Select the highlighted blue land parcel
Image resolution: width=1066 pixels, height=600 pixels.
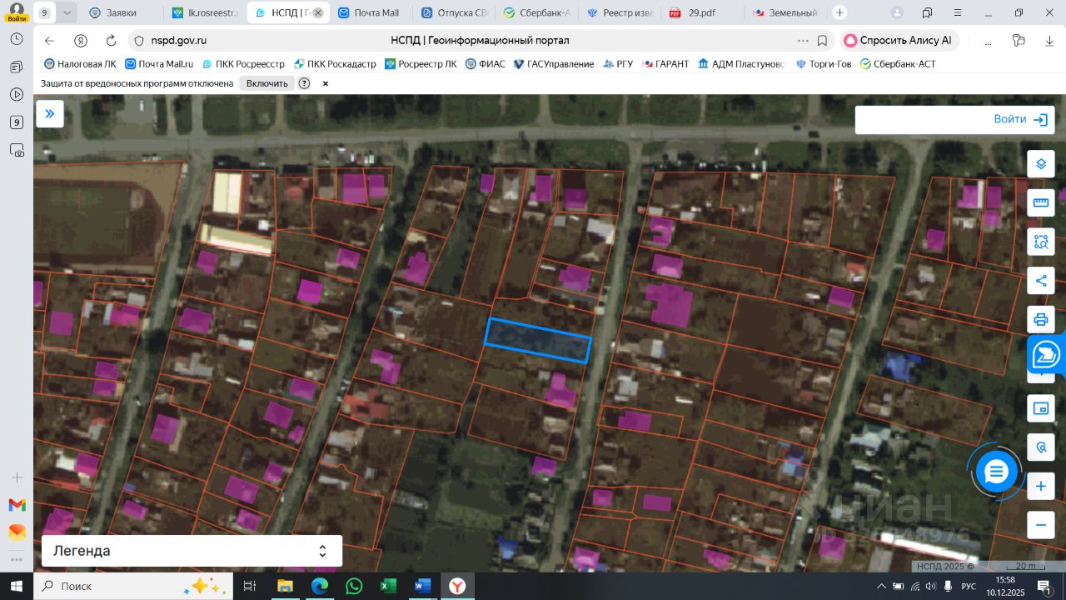coord(538,340)
